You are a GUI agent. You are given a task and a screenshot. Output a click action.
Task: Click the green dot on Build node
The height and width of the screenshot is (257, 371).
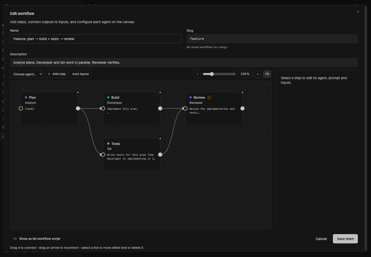108,97
